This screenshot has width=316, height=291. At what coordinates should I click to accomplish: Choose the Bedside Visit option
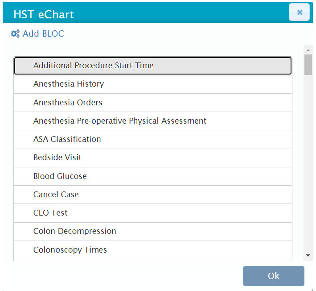pos(153,158)
